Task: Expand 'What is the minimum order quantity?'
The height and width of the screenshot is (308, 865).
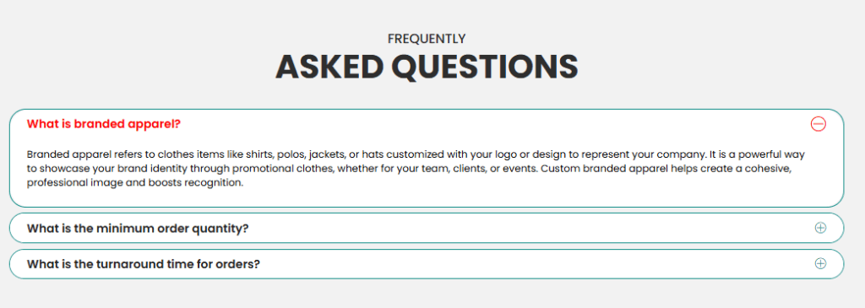Action: click(x=138, y=228)
